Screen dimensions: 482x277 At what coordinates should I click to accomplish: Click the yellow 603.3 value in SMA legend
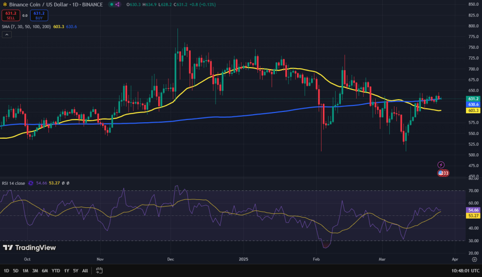(x=59, y=27)
